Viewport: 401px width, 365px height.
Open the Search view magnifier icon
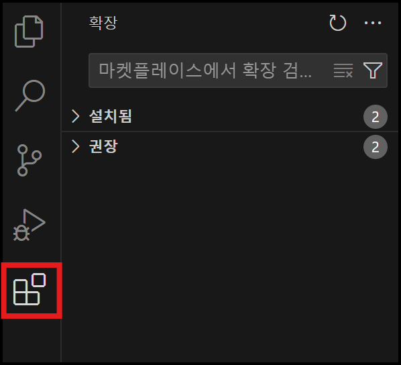[x=30, y=96]
